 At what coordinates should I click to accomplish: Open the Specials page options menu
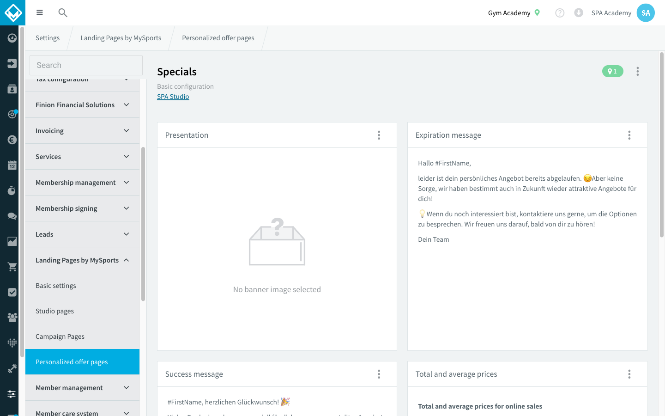point(638,71)
